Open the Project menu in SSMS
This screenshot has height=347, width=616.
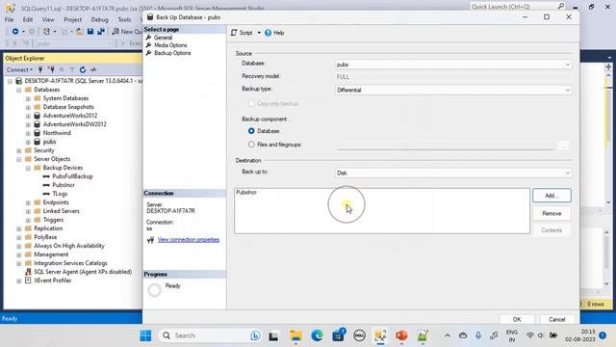pos(73,19)
